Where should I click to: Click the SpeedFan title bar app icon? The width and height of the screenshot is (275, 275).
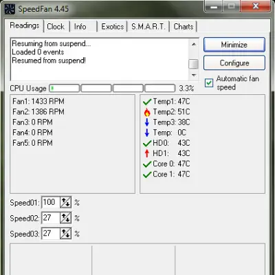[x=10, y=9]
